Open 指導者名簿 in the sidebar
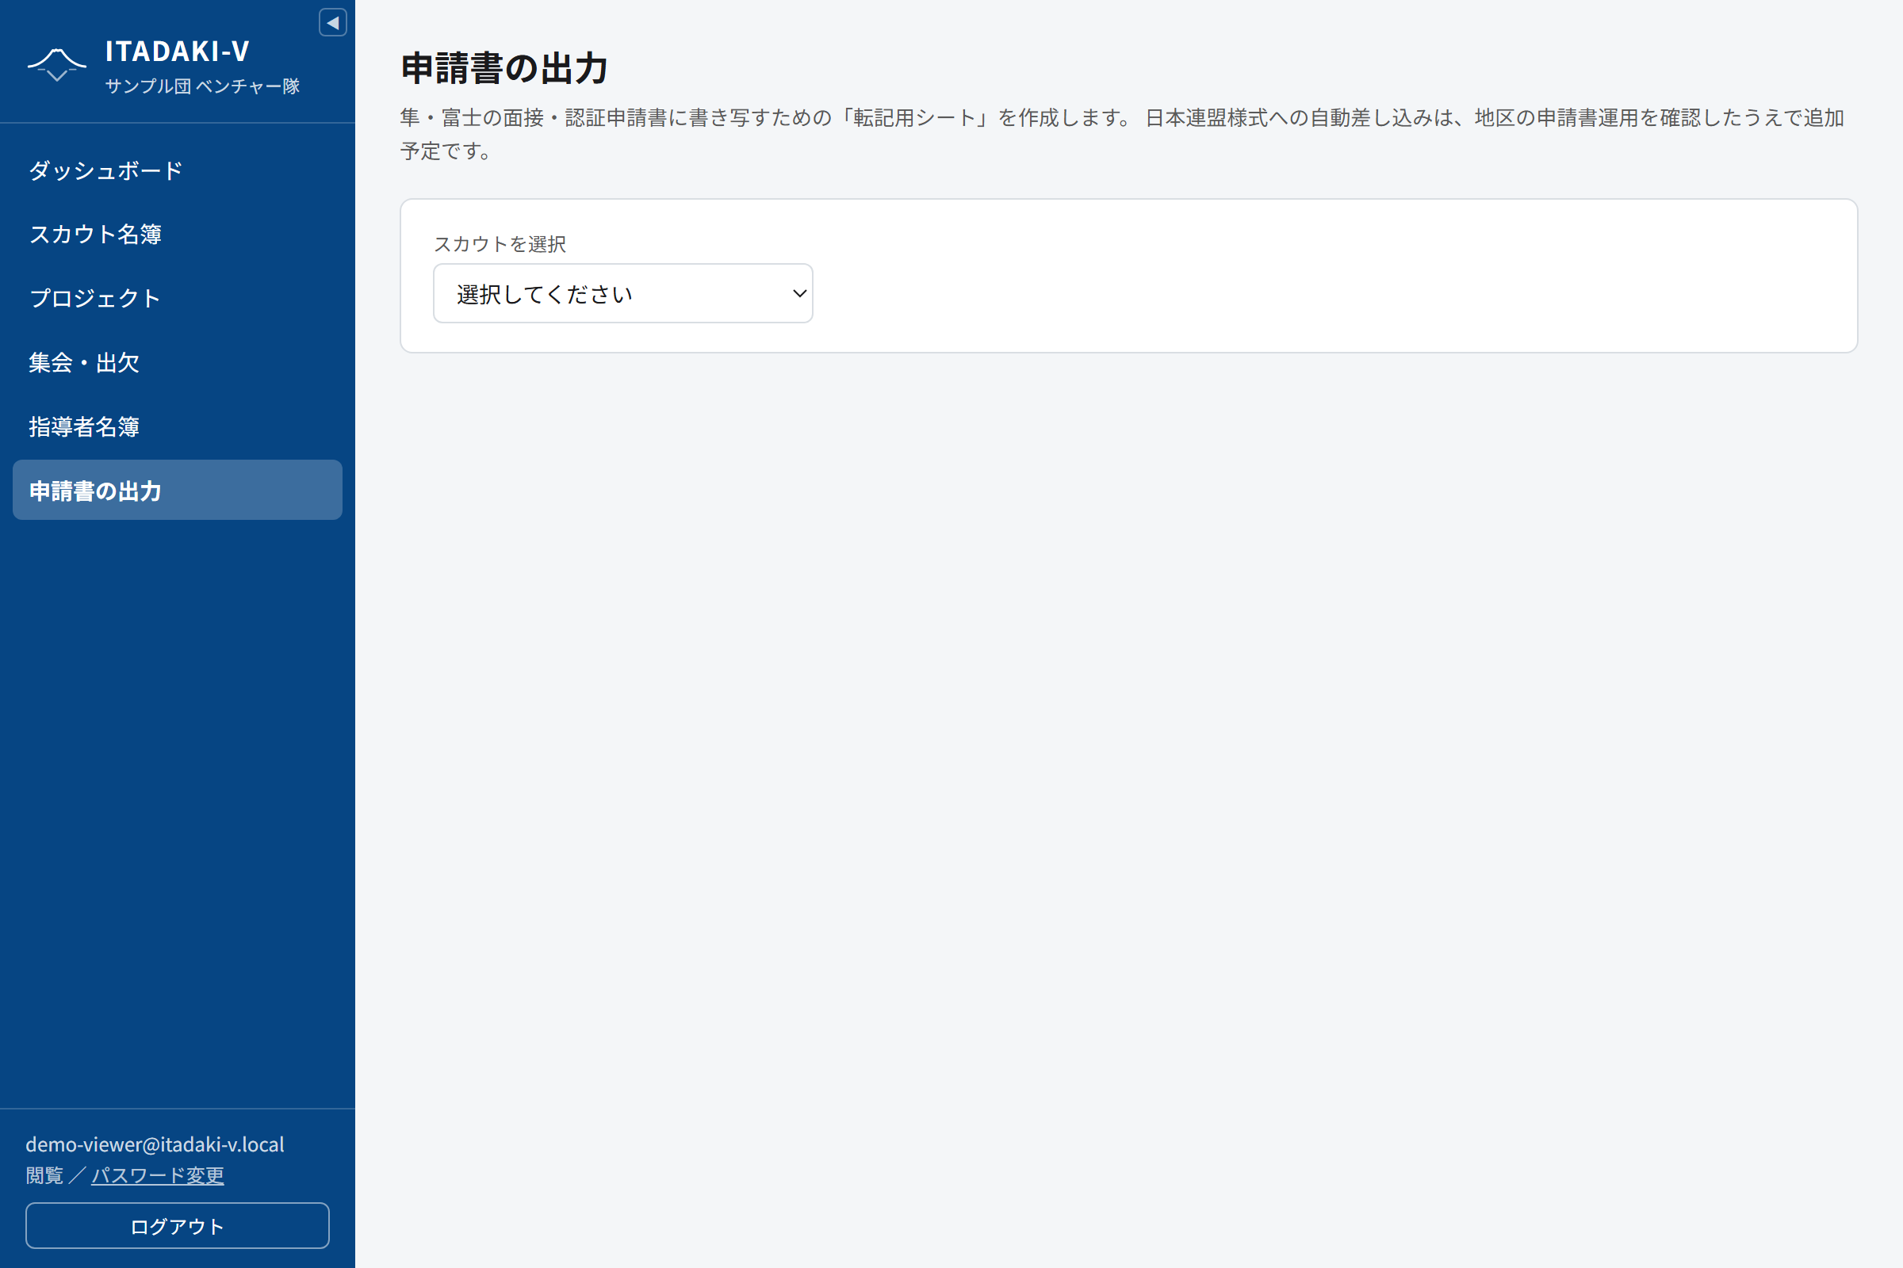1903x1268 pixels. click(x=177, y=426)
